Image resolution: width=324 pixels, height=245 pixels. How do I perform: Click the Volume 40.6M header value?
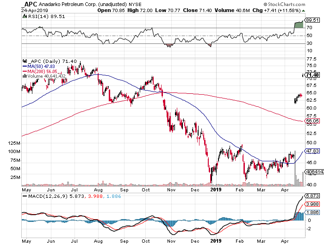[232, 10]
